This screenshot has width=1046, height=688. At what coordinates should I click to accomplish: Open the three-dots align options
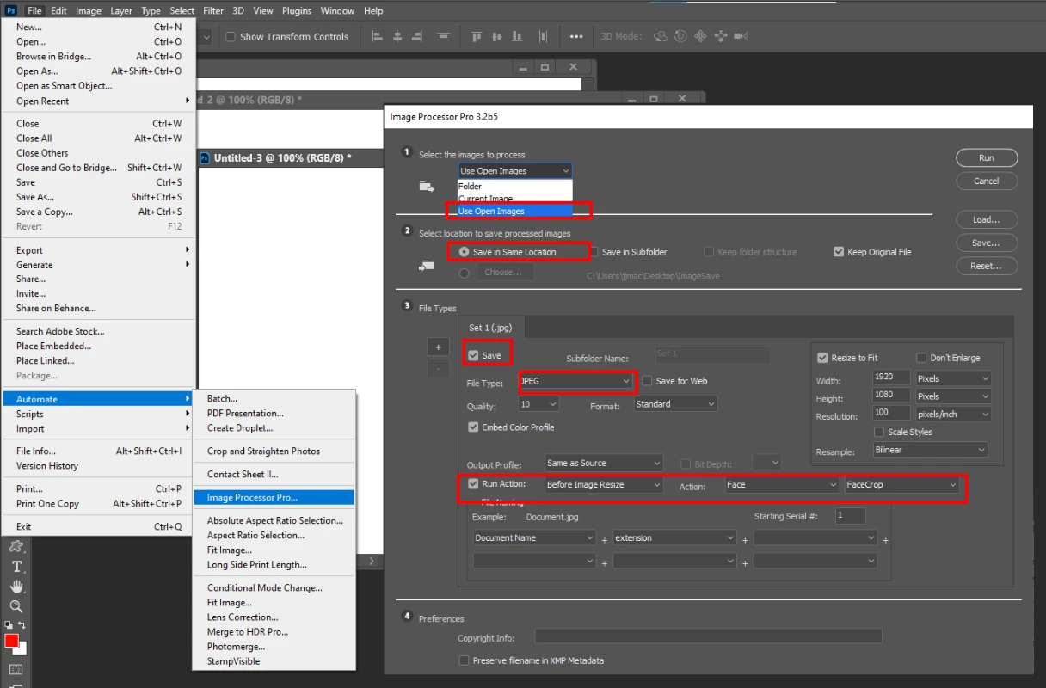tap(576, 36)
